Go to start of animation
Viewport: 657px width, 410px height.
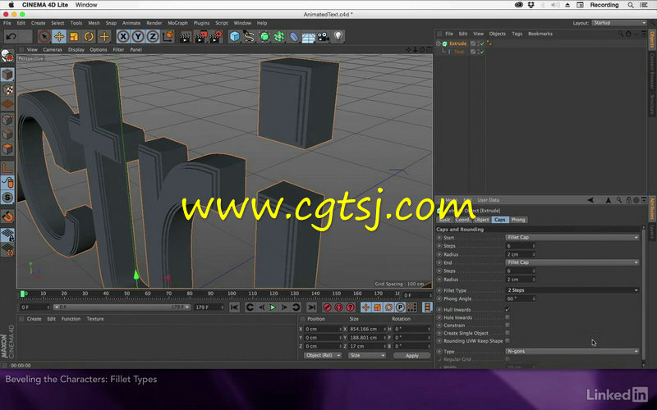click(234, 307)
